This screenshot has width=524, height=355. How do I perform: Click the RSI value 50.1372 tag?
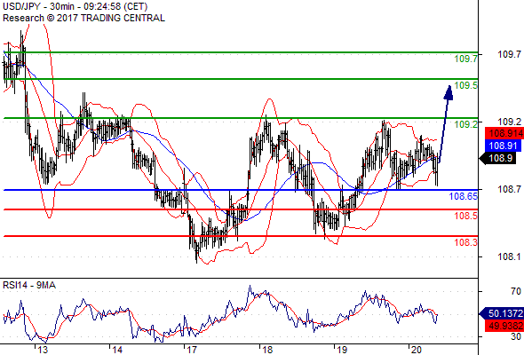pos(502,313)
